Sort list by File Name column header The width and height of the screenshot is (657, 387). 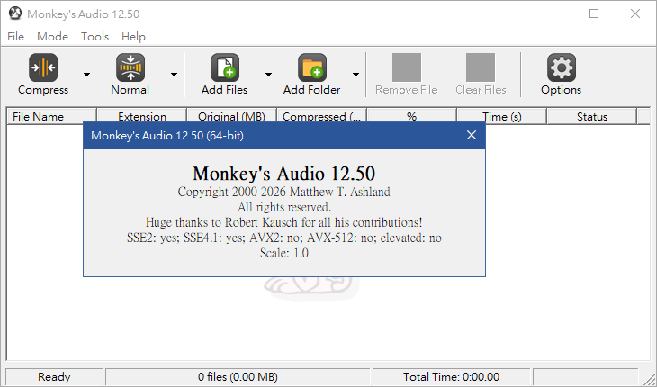51,116
